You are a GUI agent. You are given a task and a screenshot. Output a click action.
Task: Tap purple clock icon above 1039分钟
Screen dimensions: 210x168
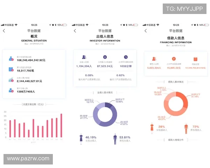pos(126,57)
